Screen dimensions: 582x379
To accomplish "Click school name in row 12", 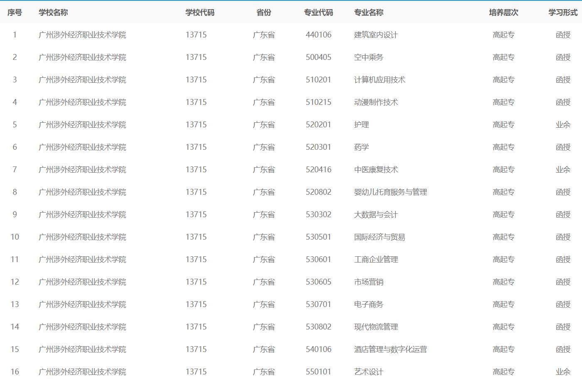I will (82, 282).
